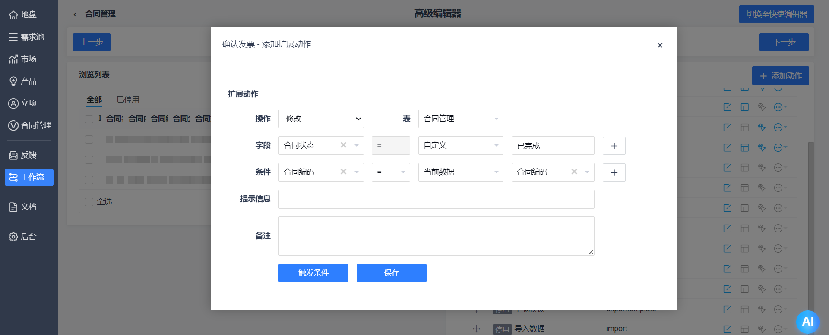Add another field row with plus button
This screenshot has width=829, height=335.
[x=614, y=146]
